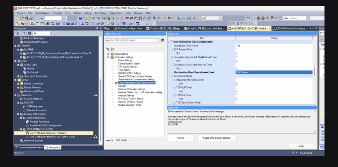Image resolution: width=338 pixels, height=167 pixels.
Task: Click Yes value for Change/Set Timer Value
Action: click(x=238, y=46)
